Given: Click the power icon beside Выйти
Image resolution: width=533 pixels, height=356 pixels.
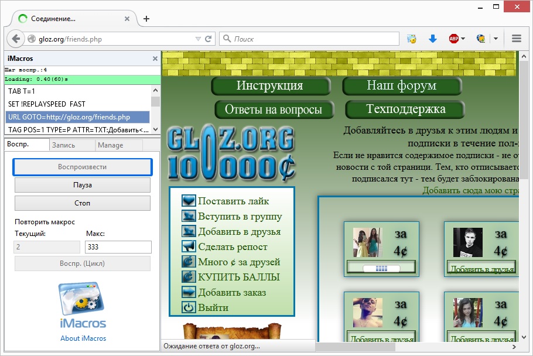Looking at the screenshot, I should pyautogui.click(x=189, y=307).
